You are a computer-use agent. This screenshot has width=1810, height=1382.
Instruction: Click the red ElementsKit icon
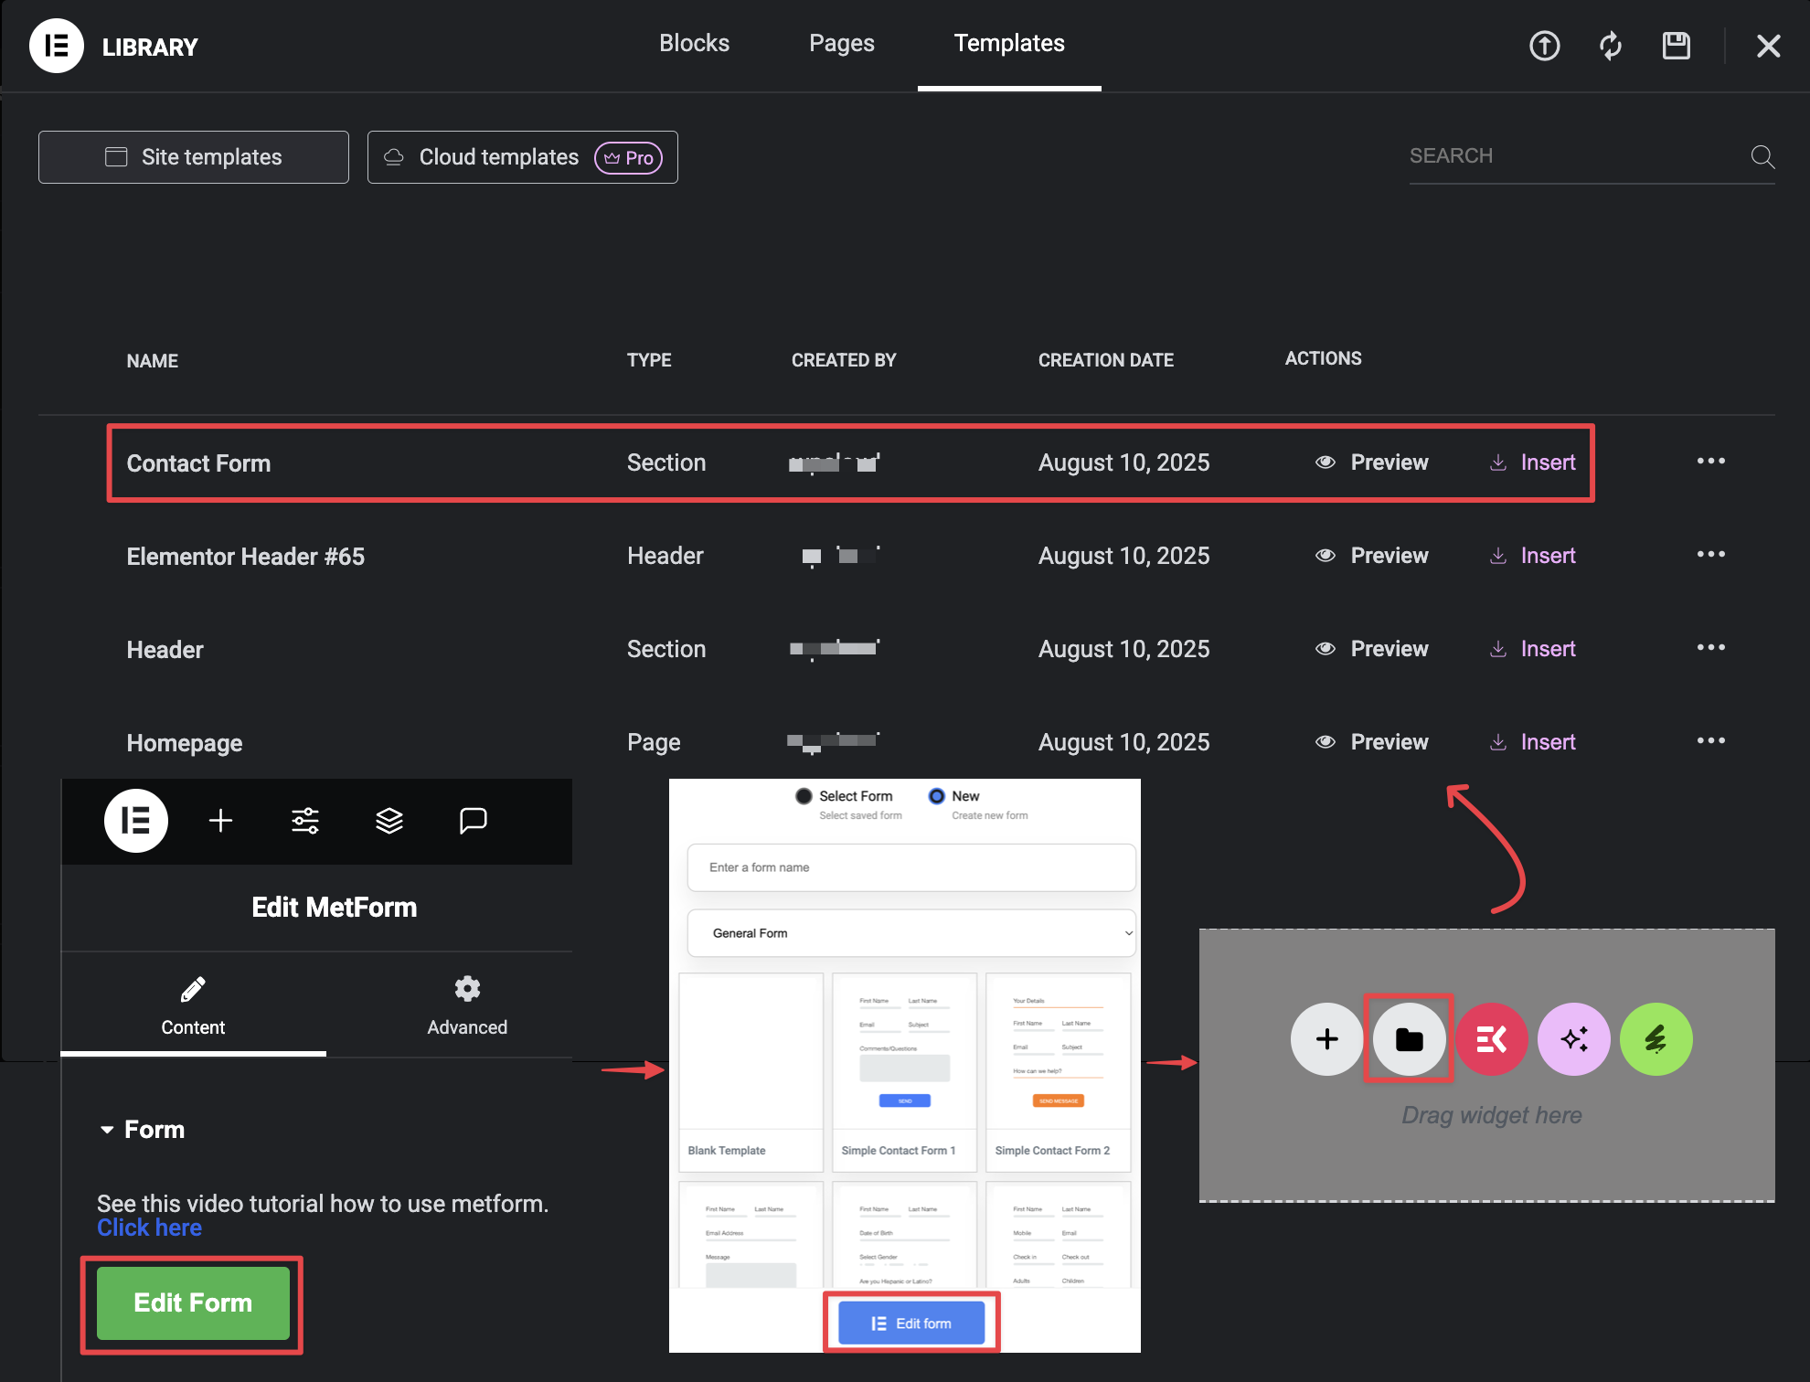pos(1491,1039)
